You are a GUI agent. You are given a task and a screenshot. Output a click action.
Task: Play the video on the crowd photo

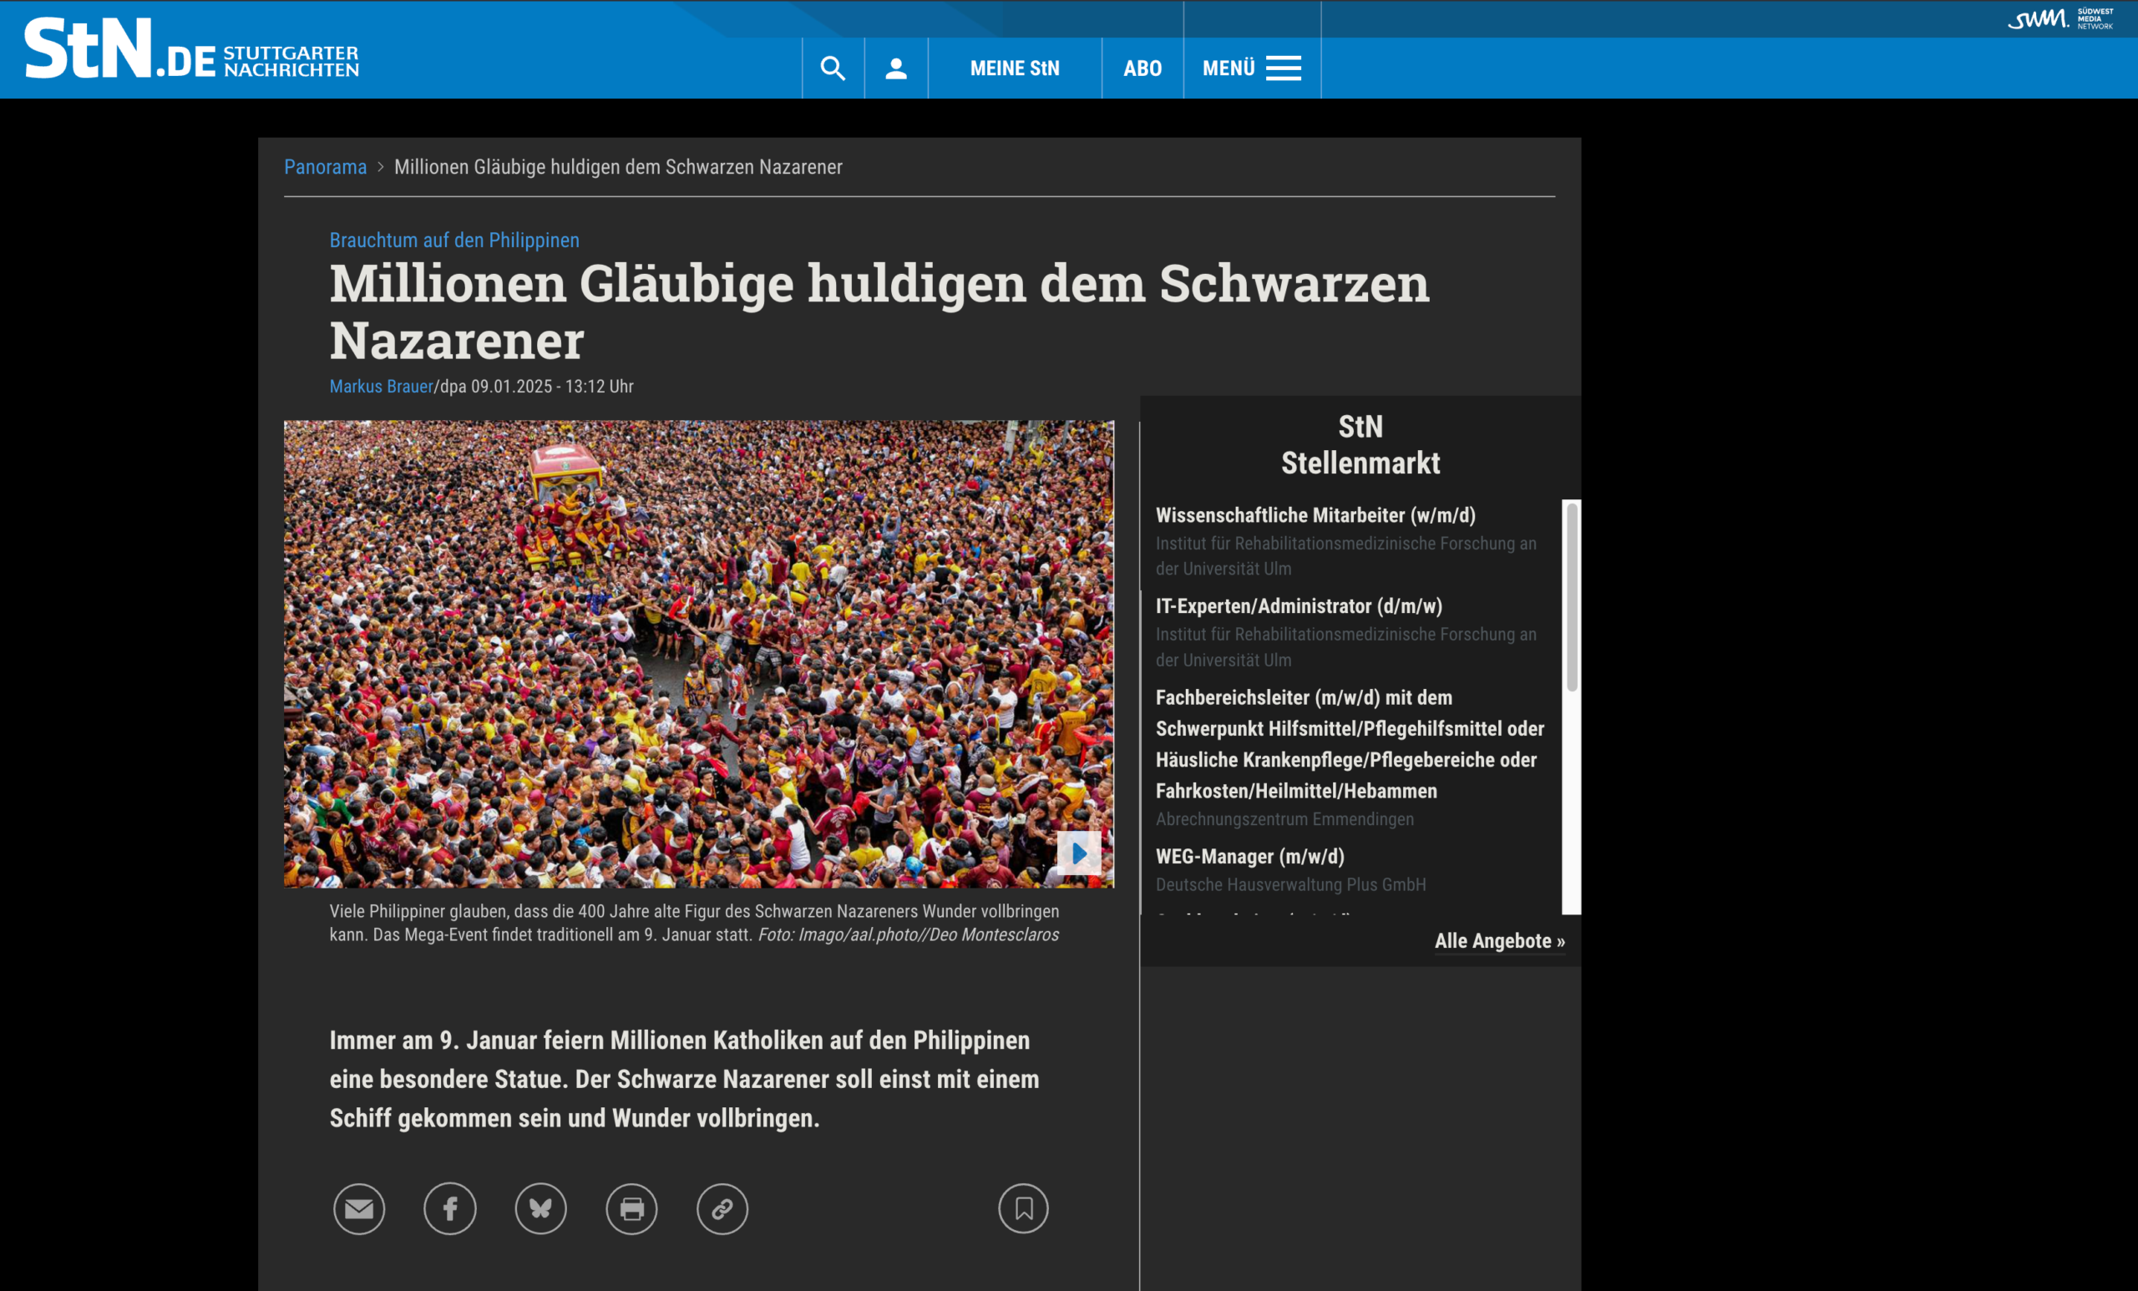coord(1079,853)
